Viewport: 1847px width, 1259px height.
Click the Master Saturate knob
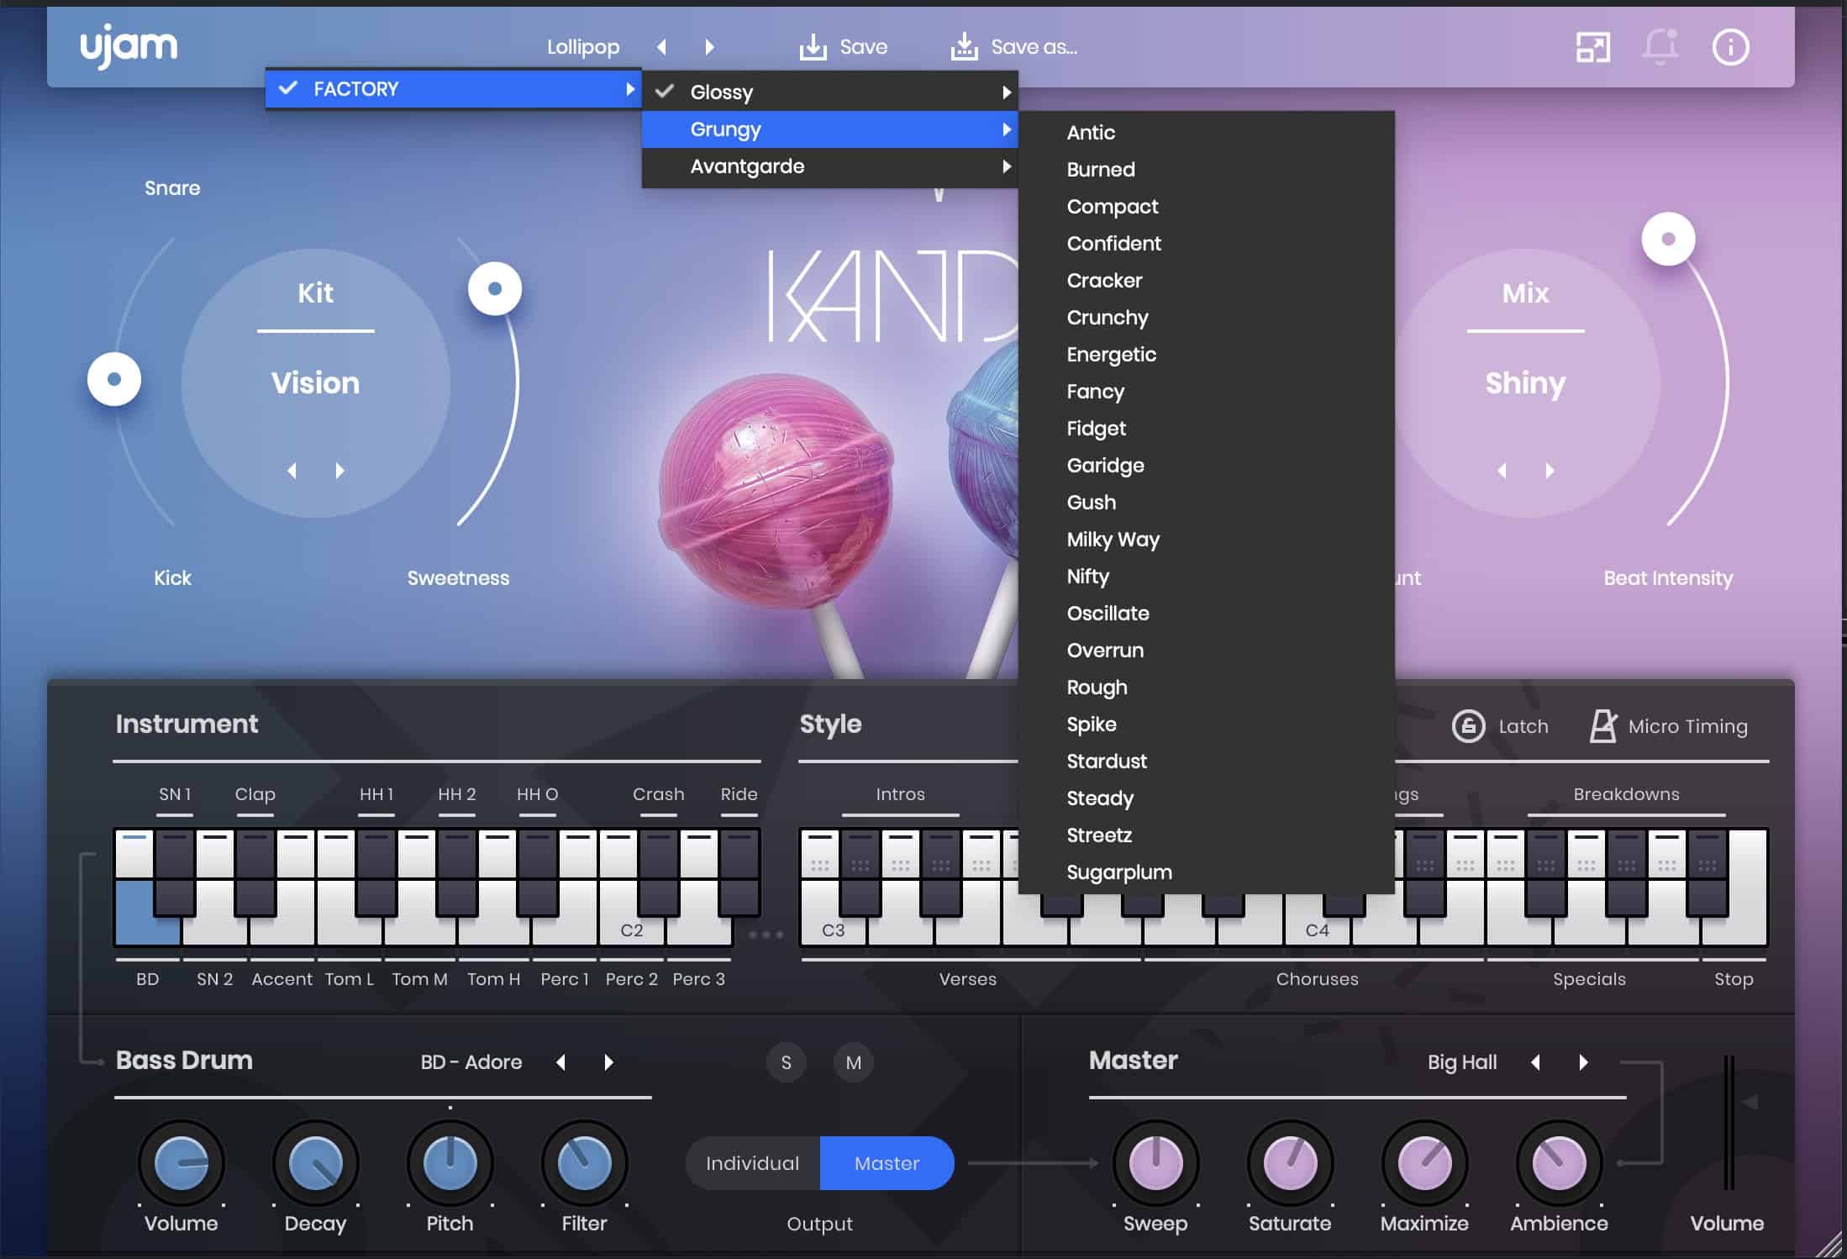click(1290, 1163)
